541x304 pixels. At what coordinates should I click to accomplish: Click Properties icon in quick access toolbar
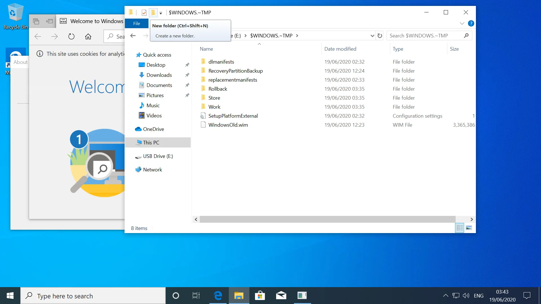click(x=144, y=12)
